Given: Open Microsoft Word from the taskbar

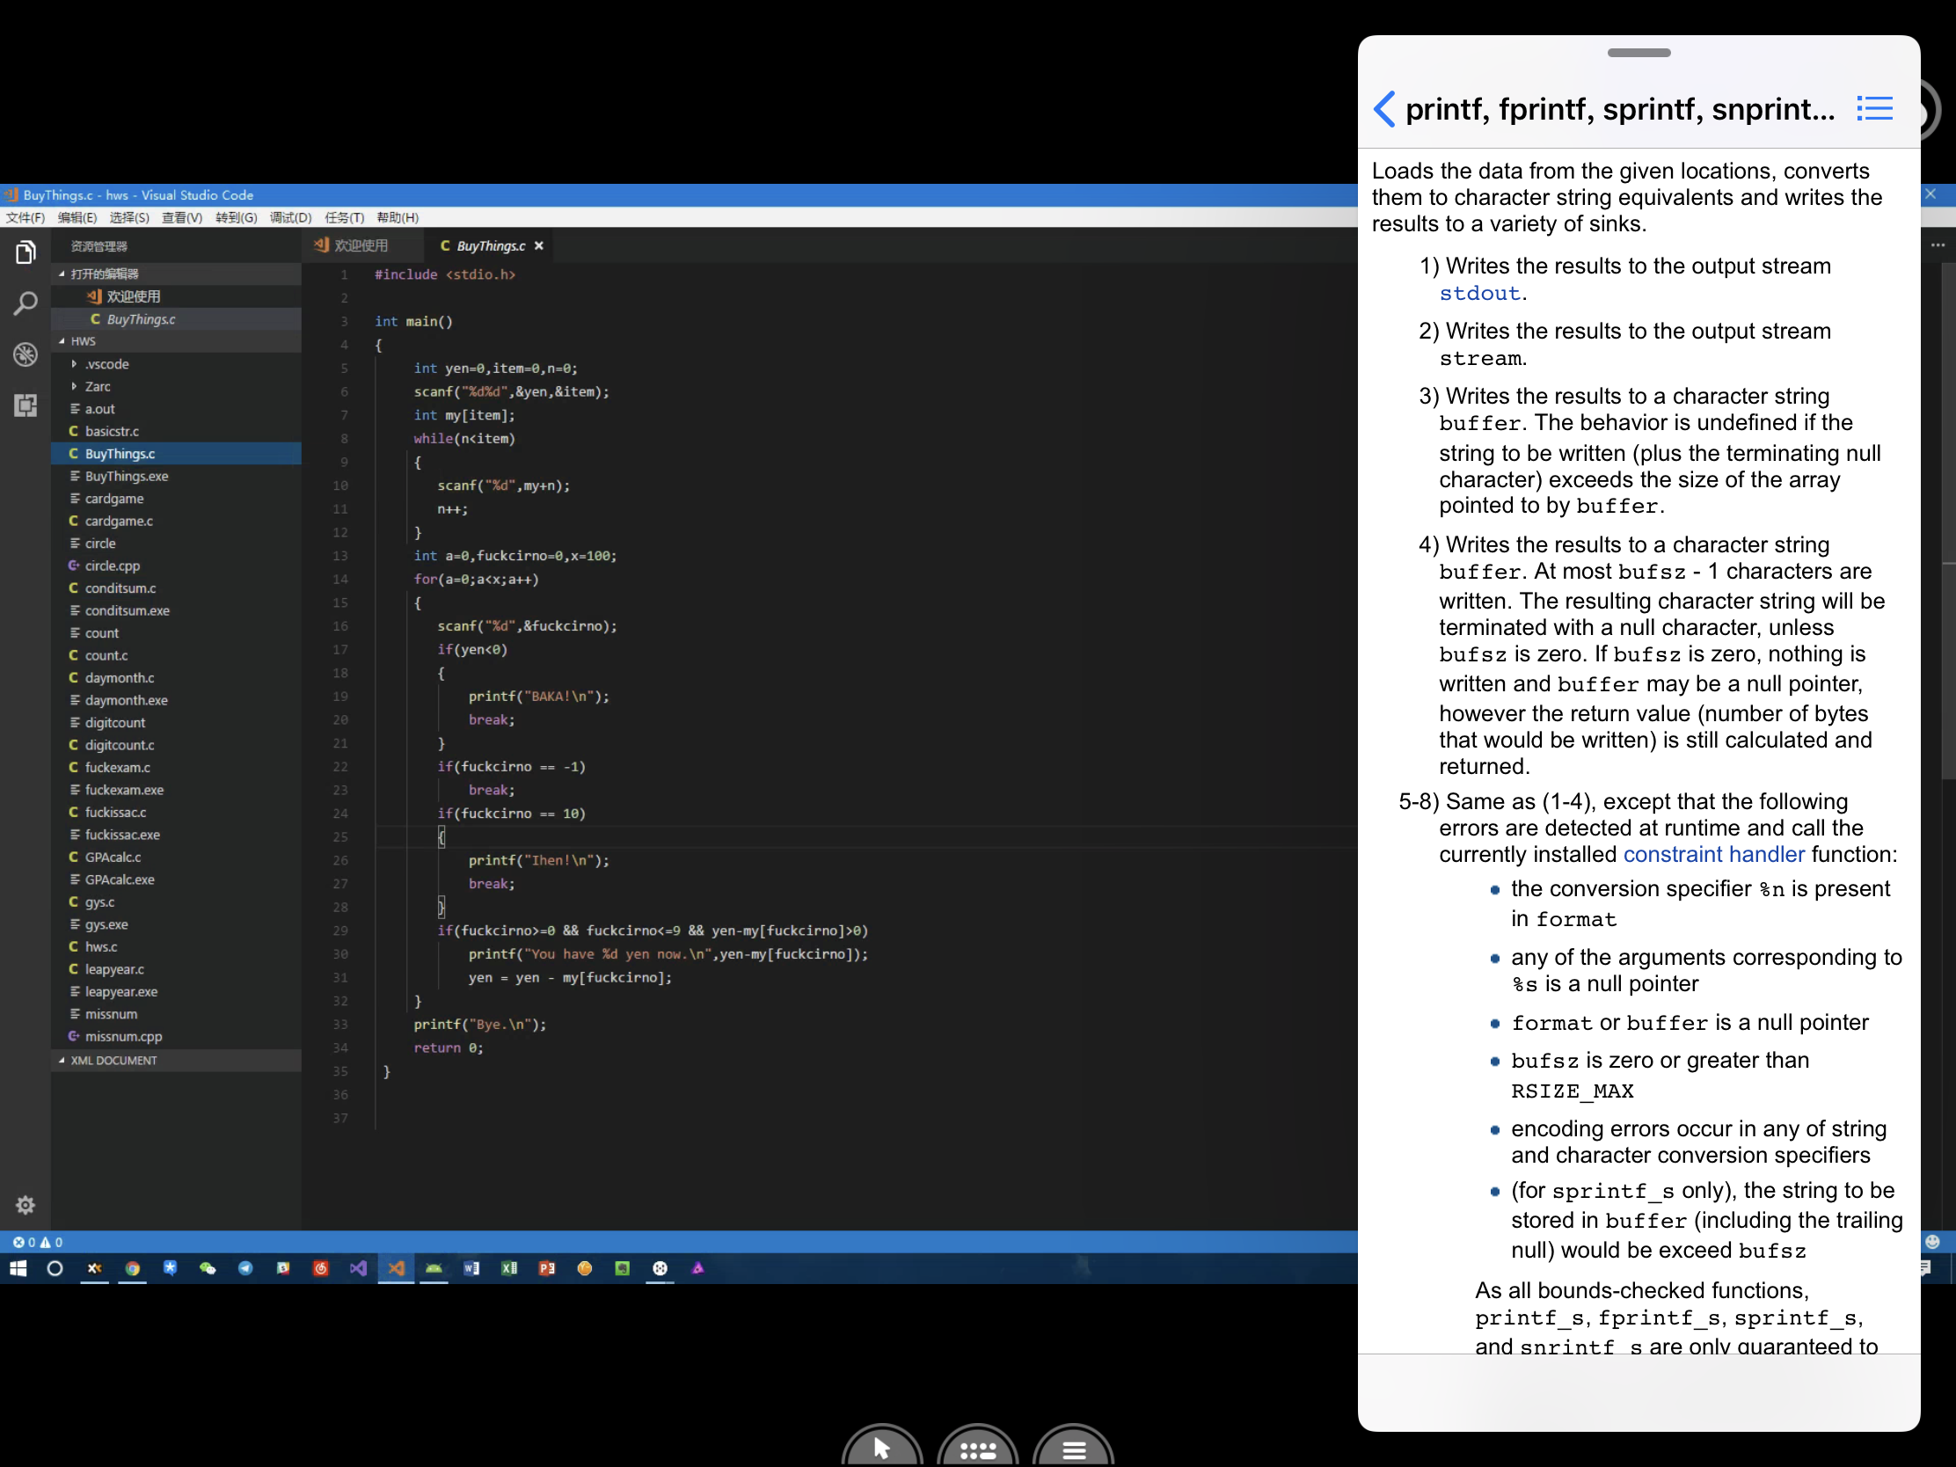Looking at the screenshot, I should pyautogui.click(x=471, y=1268).
